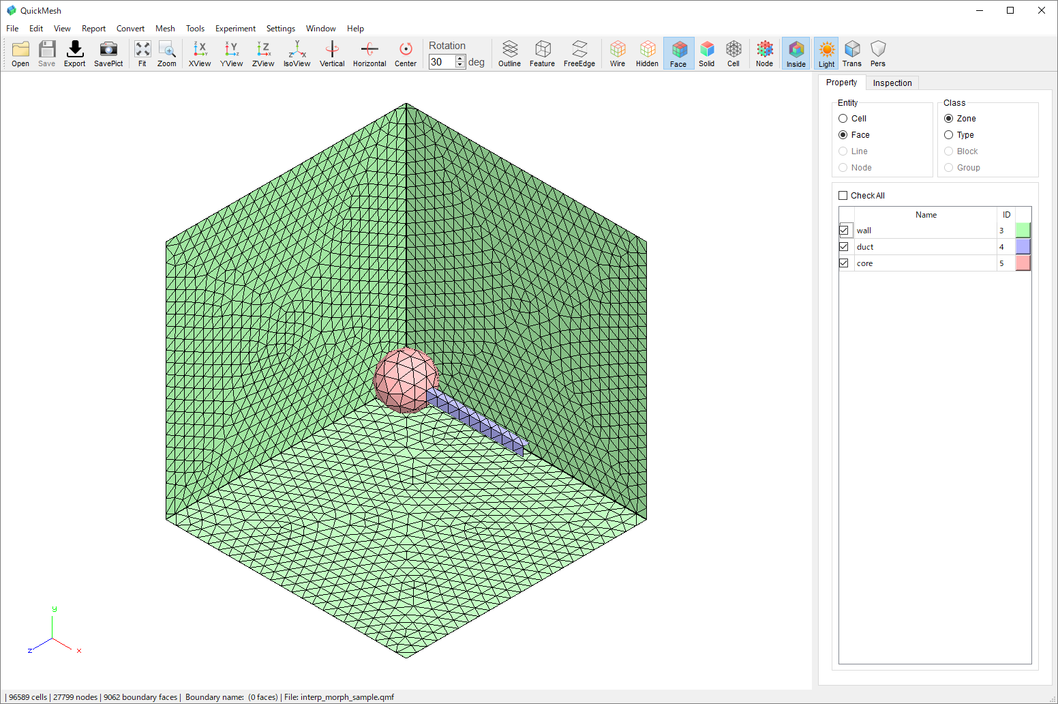This screenshot has width=1058, height=704.
Task: Switch to the Inspection tab
Action: [x=892, y=83]
